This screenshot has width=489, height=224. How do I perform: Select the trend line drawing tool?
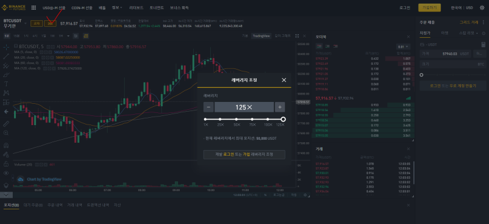[6, 56]
